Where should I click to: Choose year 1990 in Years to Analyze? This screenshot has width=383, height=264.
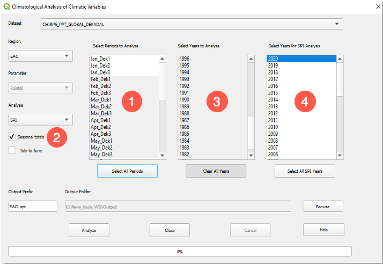pos(184,100)
